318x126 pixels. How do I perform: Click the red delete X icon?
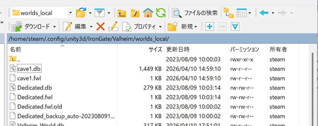pos(101,26)
